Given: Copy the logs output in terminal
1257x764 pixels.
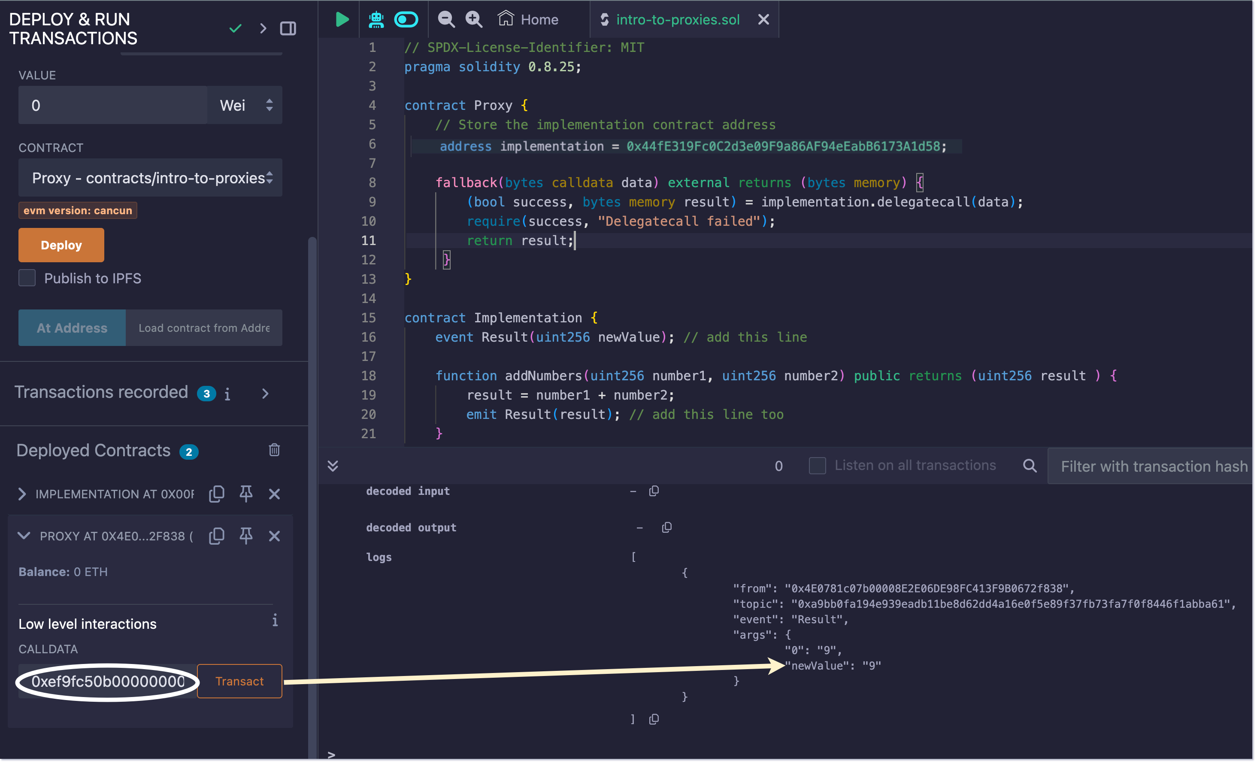Looking at the screenshot, I should [654, 720].
